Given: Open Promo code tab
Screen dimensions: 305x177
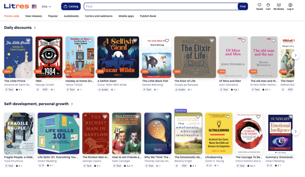Looking at the screenshot, I should coord(12,16).
